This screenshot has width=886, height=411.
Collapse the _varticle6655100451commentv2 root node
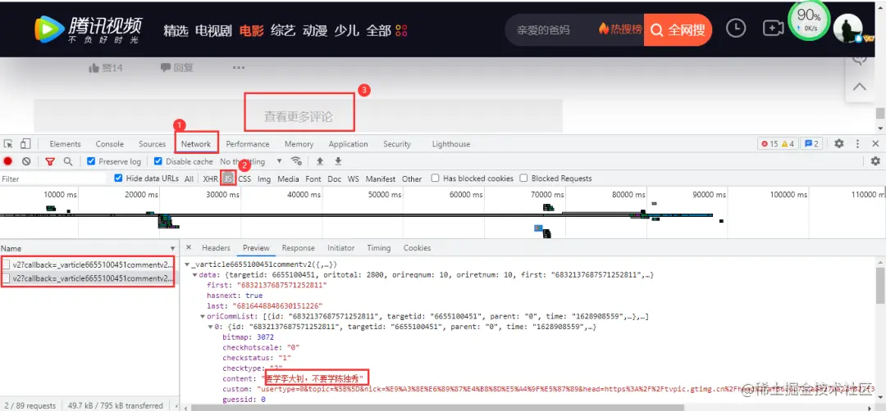(x=187, y=264)
